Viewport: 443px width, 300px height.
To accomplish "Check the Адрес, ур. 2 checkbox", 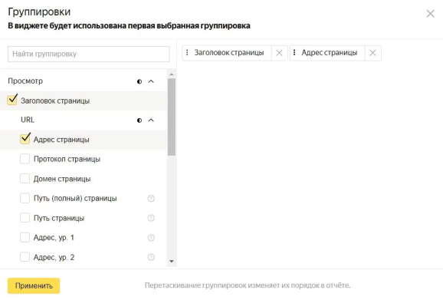I will (x=25, y=257).
